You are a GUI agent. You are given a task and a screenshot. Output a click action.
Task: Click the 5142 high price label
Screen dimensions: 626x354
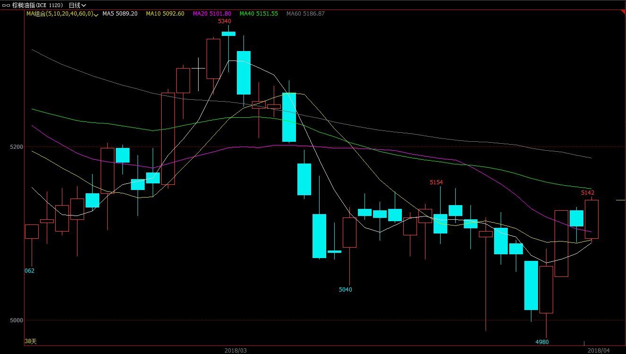(588, 193)
